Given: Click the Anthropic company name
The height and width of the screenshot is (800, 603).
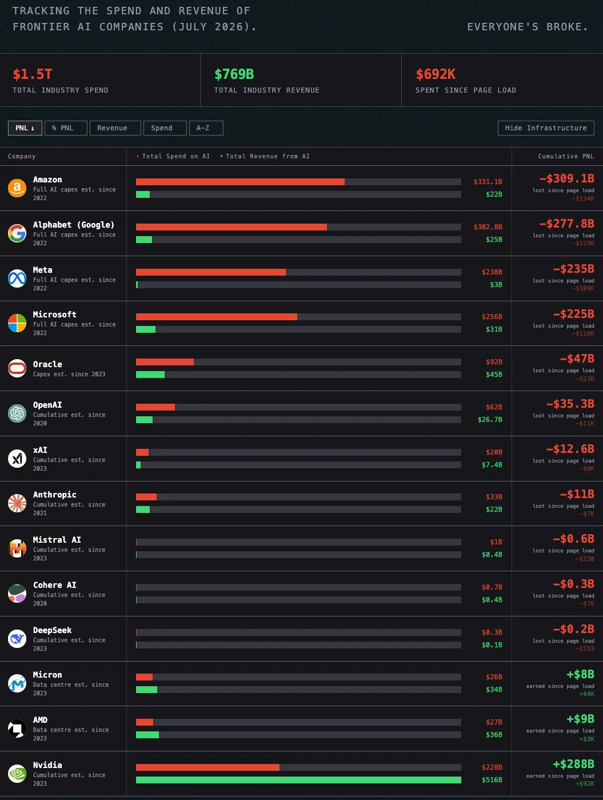Looking at the screenshot, I should (54, 495).
